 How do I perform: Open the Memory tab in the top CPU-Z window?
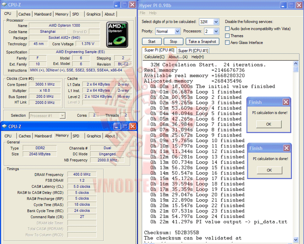[62, 14]
